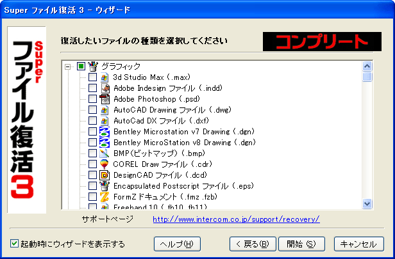
Task: Check the Adobe Photoshop (.psd) box
Action: pos(92,98)
